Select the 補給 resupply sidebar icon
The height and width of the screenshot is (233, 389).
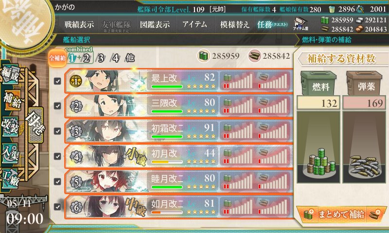pos(11,101)
